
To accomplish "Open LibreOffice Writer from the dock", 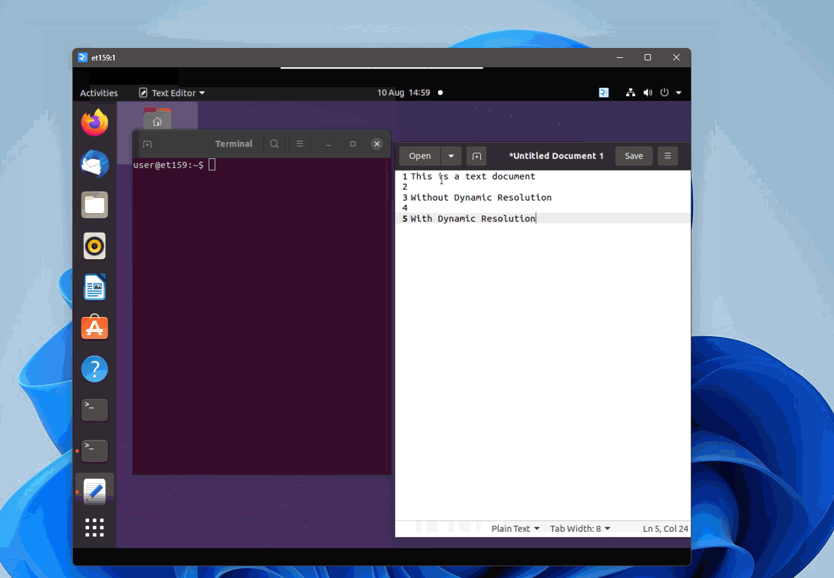I will [x=95, y=287].
